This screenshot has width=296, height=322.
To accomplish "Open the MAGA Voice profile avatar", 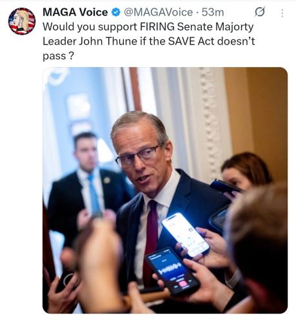I will (22, 21).
